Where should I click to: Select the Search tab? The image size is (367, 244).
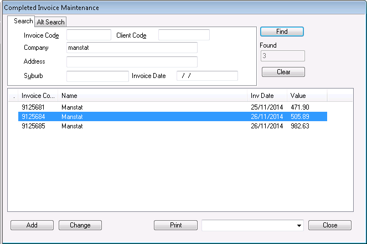coord(23,21)
